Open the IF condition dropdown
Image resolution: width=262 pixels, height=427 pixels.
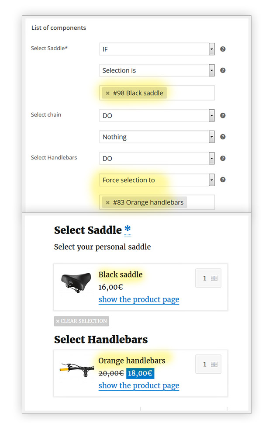tap(157, 49)
